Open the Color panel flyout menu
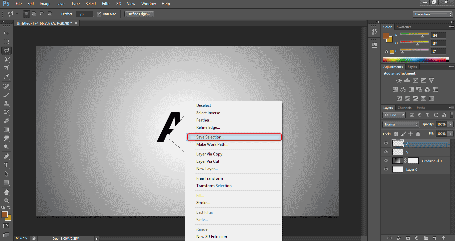Image resolution: width=455 pixels, height=241 pixels. click(x=451, y=27)
